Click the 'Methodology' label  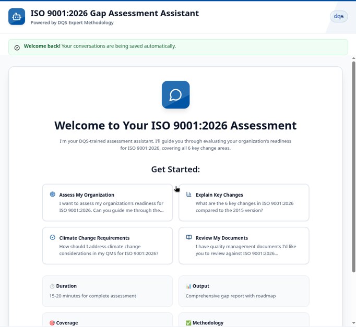tap(208, 323)
